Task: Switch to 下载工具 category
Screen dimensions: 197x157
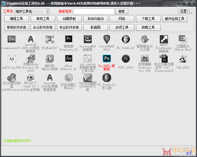Action: pyautogui.click(x=148, y=19)
